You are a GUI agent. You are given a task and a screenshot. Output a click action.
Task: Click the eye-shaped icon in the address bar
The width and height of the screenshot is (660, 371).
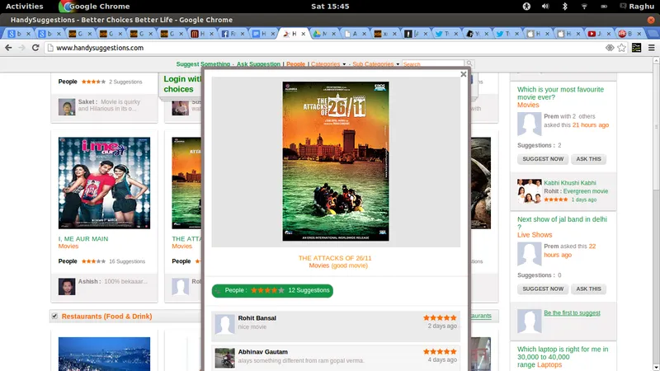tap(610, 48)
